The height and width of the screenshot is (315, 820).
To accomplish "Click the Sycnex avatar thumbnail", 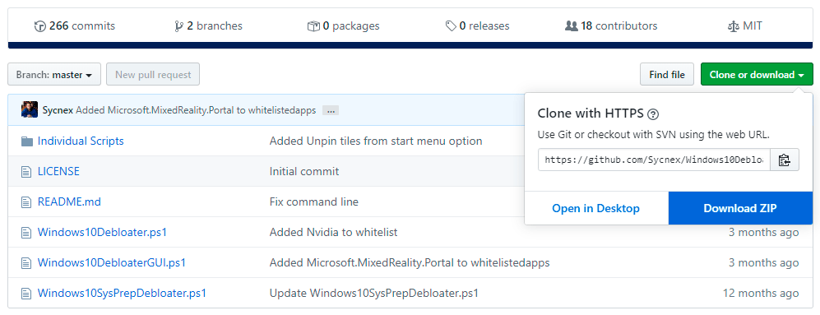I will (30, 110).
